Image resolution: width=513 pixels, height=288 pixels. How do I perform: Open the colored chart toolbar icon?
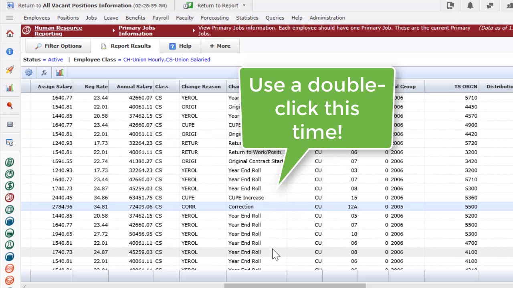coord(60,73)
